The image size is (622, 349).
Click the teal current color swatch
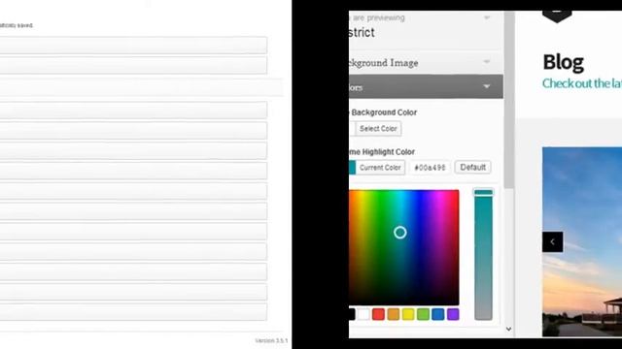pyautogui.click(x=352, y=168)
